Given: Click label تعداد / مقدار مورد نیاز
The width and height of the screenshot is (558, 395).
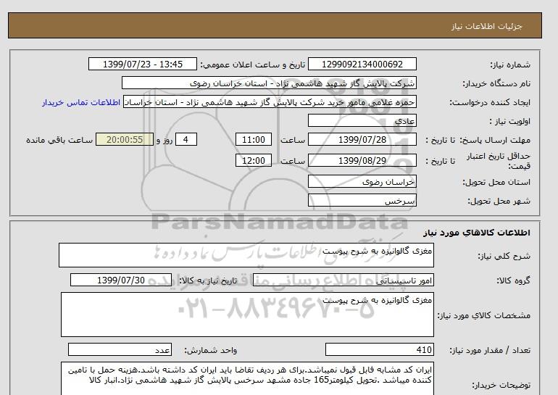Looking at the screenshot, I should point(490,351).
